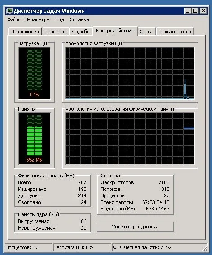Image resolution: width=212 pixels, height=255 pixels.
Task: Open the Справка menu
Action: 79,19
